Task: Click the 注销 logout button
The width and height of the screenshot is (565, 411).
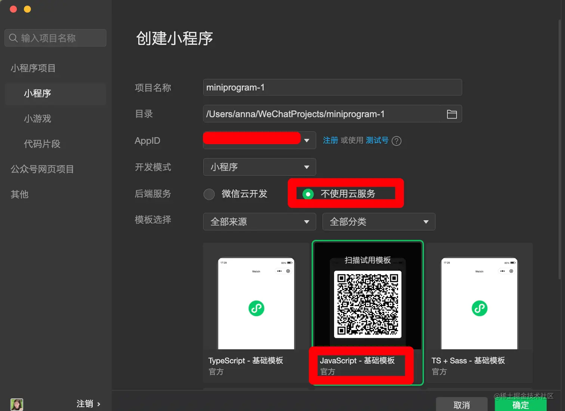Action: coord(85,404)
